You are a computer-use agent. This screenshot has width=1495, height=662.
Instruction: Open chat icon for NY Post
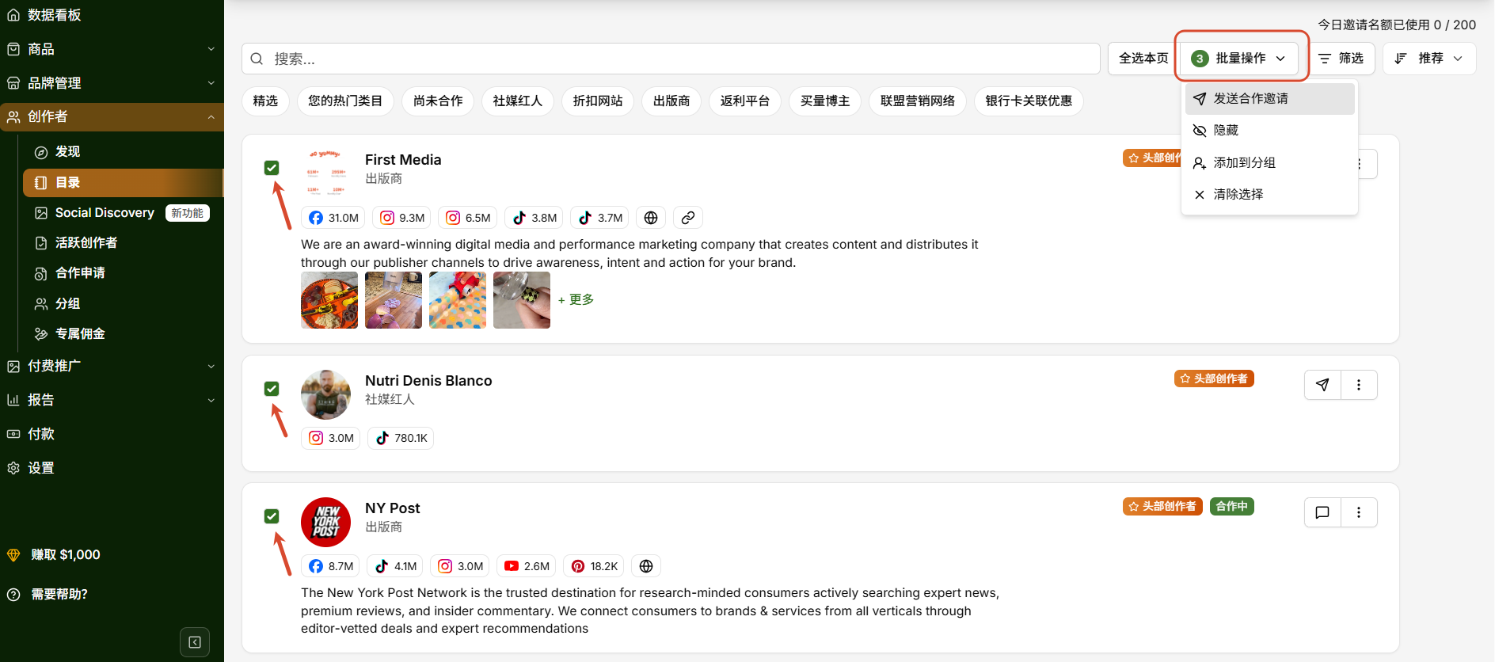1322,512
